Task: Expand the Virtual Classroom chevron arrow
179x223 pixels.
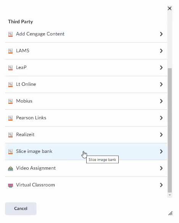Action: point(161,185)
